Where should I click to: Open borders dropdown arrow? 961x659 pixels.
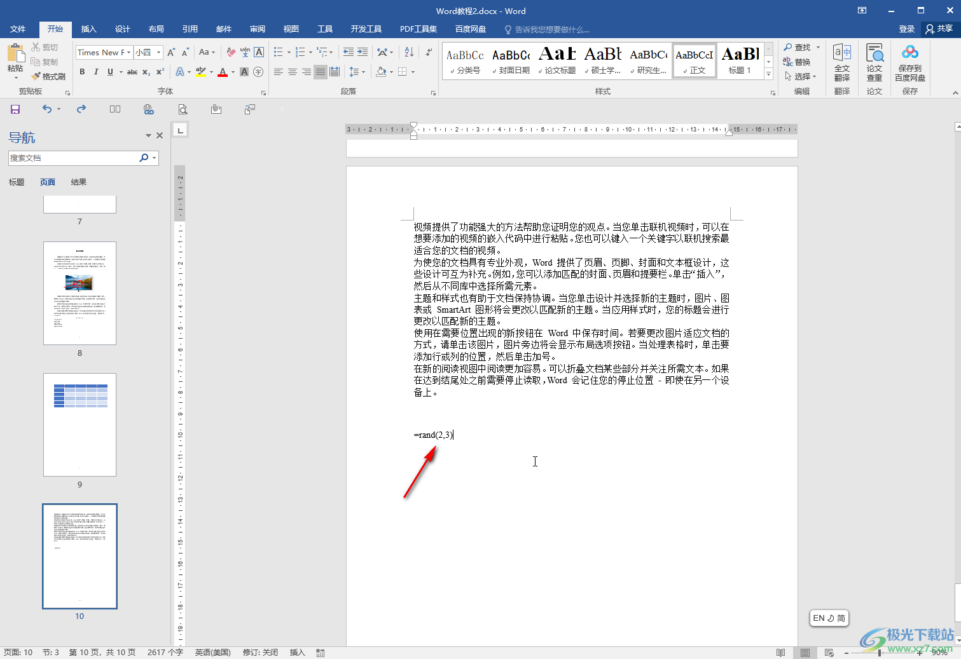[x=413, y=72]
